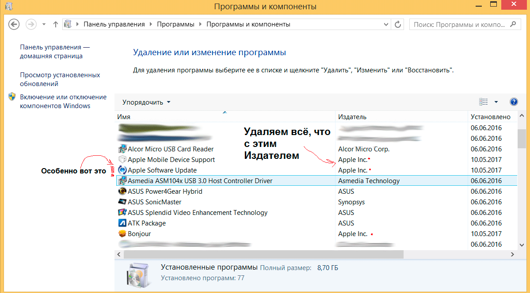Click horizontal scrollbar left arrow

pos(119,254)
